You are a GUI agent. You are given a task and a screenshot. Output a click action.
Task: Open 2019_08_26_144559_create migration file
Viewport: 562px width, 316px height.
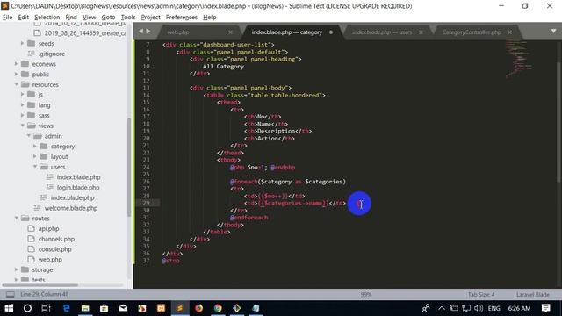pyautogui.click(x=85, y=33)
